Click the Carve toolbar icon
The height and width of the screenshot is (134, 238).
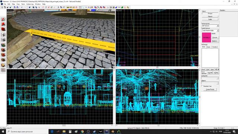tap(30, 7)
